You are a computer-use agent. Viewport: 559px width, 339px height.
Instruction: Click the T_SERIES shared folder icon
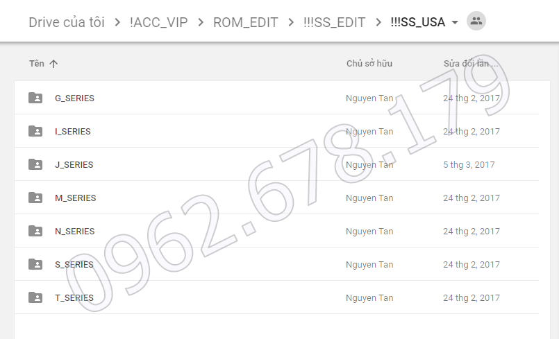point(35,297)
